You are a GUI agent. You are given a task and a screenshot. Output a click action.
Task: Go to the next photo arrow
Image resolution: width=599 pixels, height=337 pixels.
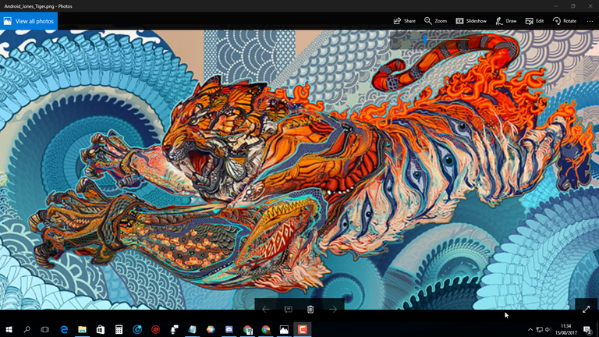pos(333,310)
